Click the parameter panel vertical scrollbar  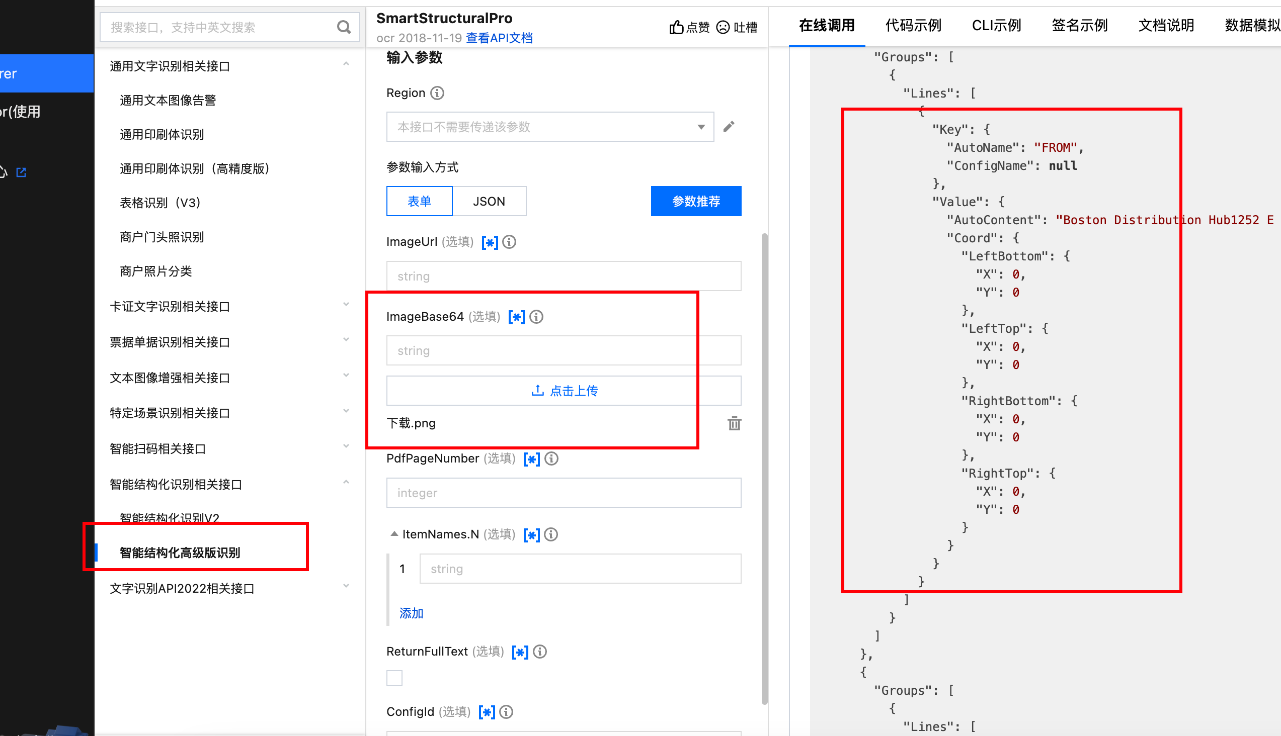[x=764, y=469]
